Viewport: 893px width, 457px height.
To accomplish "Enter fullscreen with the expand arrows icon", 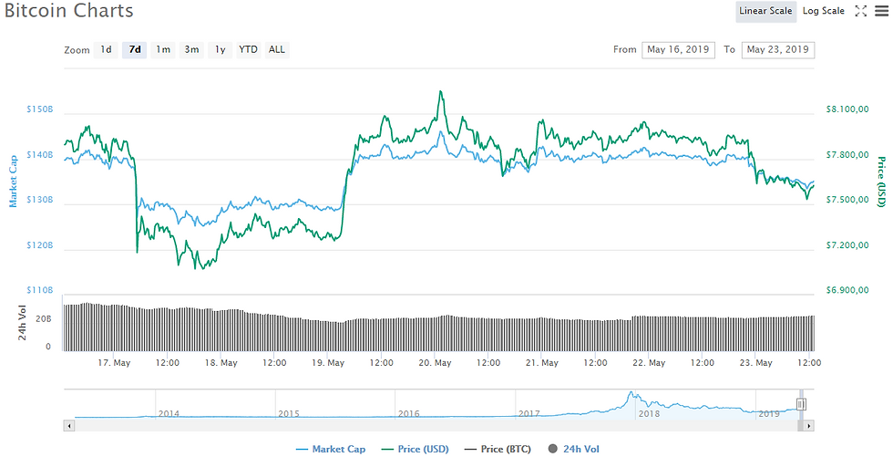I will pyautogui.click(x=861, y=11).
